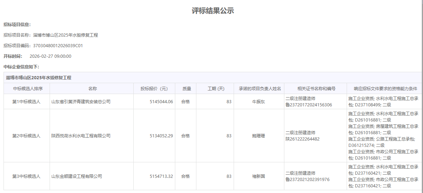Click the project code 37030480012026039C01
423x193 pixels.
coord(58,46)
